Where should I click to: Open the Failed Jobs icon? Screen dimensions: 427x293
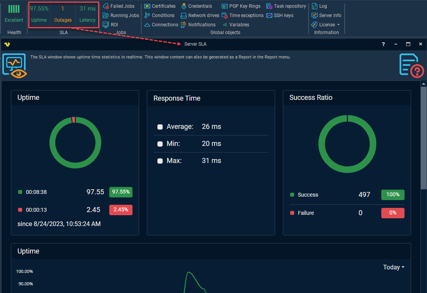[106, 6]
